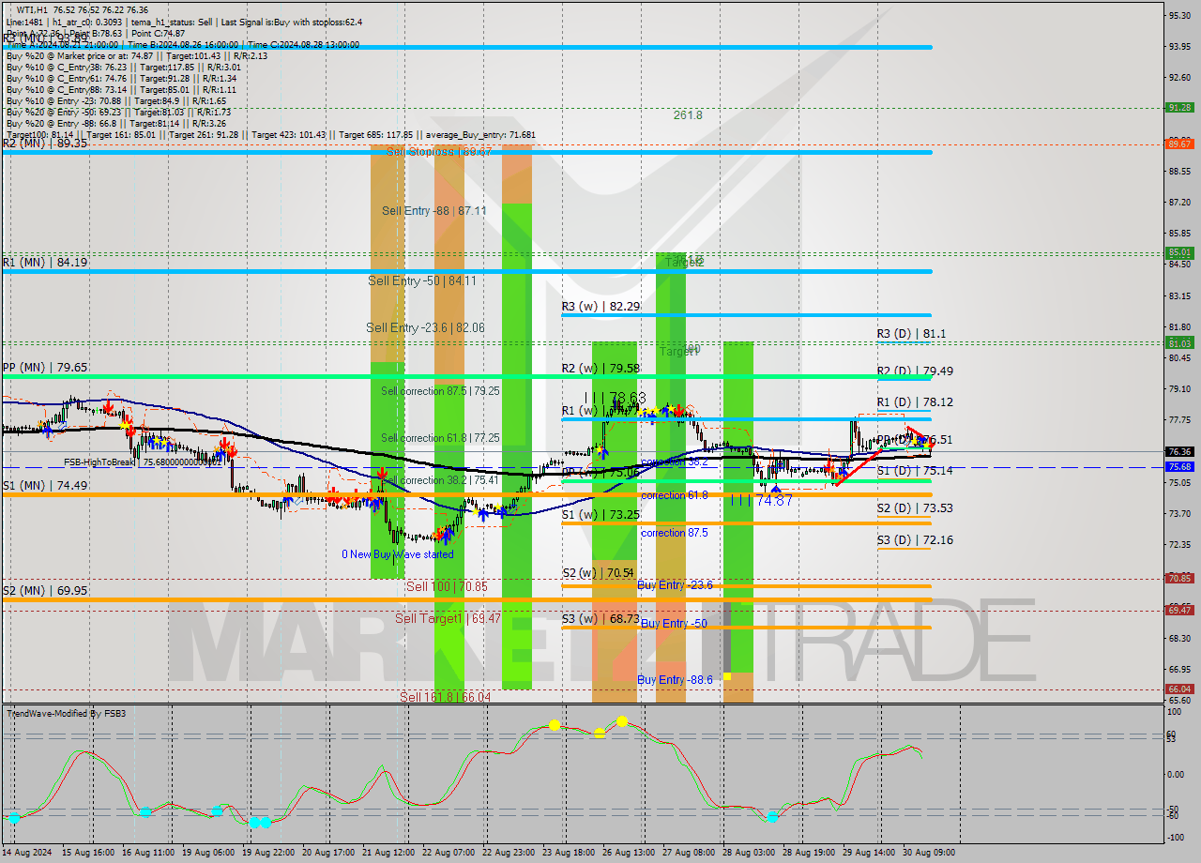This screenshot has height=863, width=1201.
Task: Click the green 261.8 extension label
Action: click(688, 115)
